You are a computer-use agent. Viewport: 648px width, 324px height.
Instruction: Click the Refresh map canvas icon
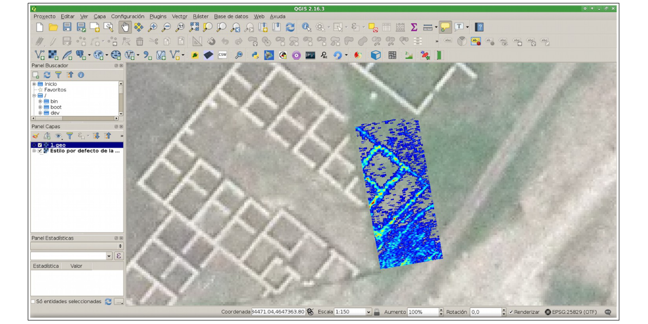(290, 27)
